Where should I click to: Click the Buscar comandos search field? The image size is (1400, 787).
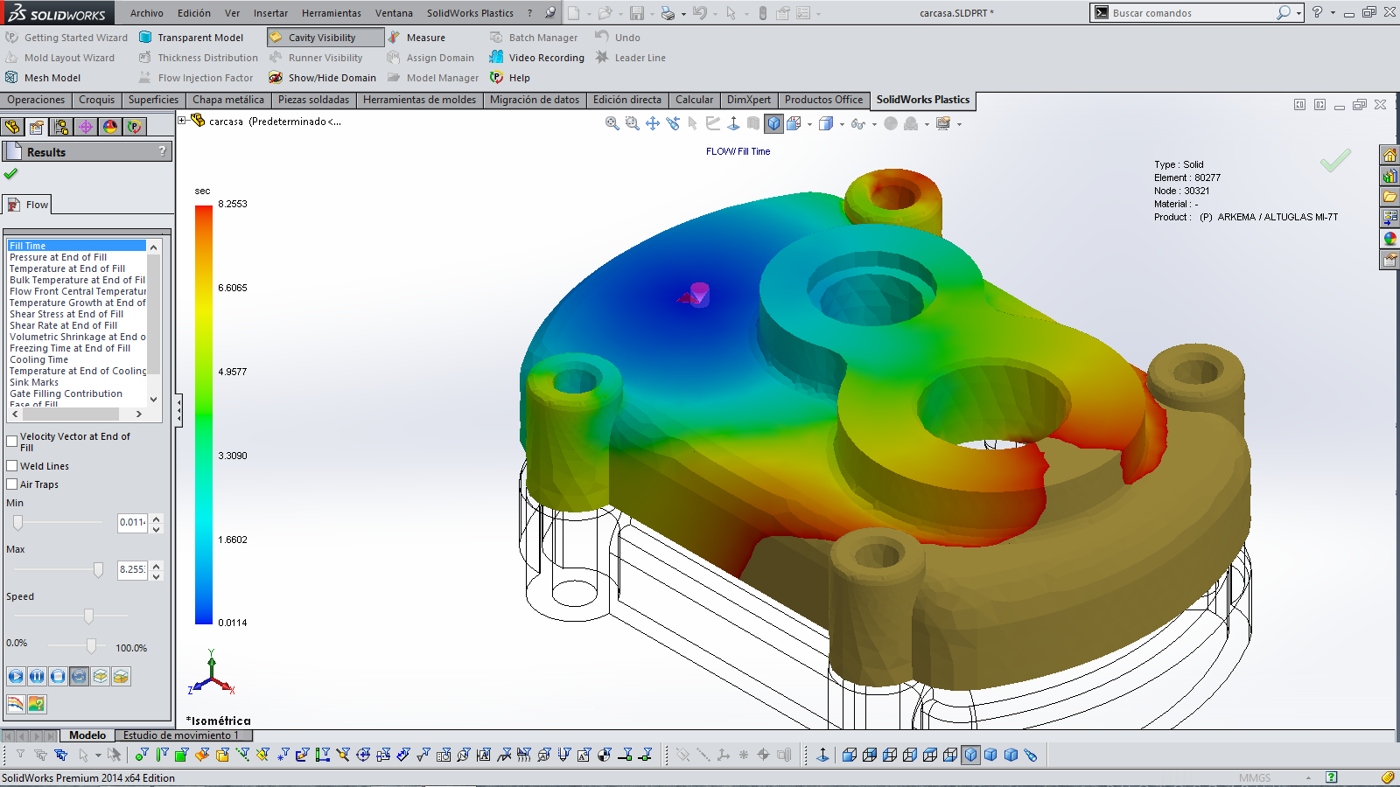pyautogui.click(x=1193, y=13)
